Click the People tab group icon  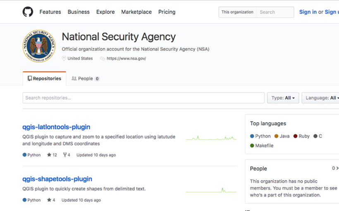point(74,78)
